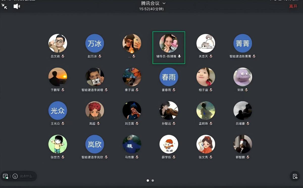Expand the 腾讯会议 title dropdown arrow
This screenshot has width=303, height=188.
pos(164,3)
